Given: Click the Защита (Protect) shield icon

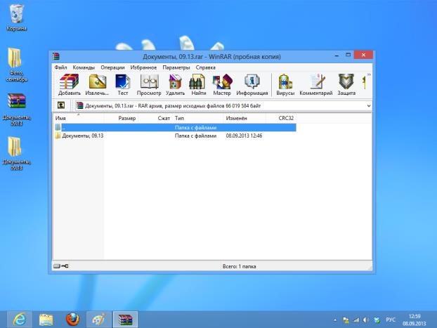Looking at the screenshot, I should [x=346, y=85].
